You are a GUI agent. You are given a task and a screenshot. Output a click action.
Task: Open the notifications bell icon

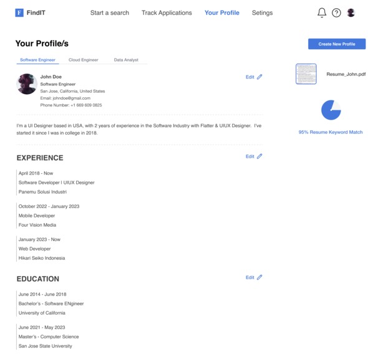[322, 12]
